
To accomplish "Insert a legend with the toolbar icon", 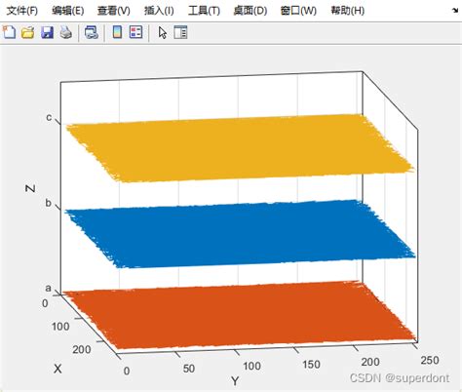I will (135, 32).
